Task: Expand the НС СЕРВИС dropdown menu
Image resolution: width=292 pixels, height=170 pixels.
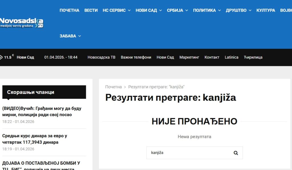Action: [116, 10]
